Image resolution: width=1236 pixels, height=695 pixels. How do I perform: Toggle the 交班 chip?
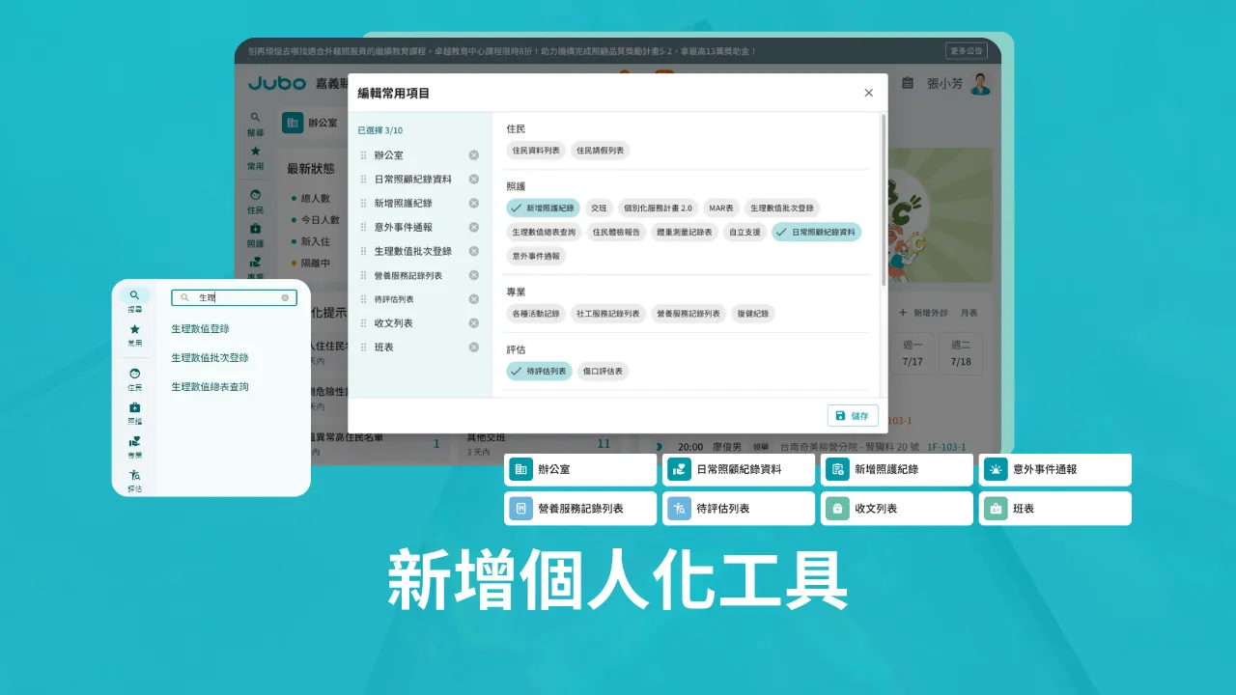(599, 208)
